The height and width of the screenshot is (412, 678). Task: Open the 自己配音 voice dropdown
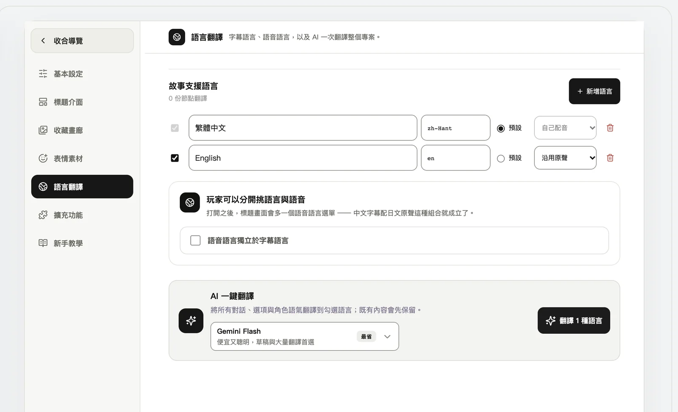click(565, 128)
